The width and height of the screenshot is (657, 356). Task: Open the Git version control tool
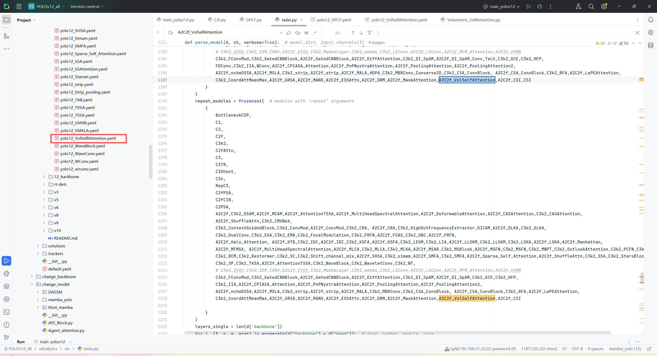point(7,338)
